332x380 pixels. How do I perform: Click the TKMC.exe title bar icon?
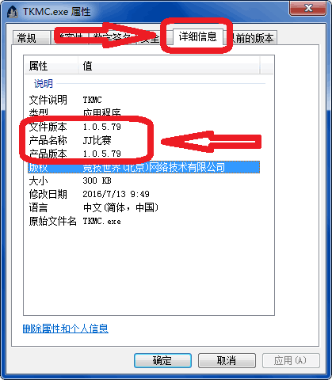pos(13,12)
